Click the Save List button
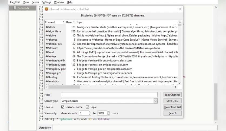Image resolution: width=226 pixels, height=131 pixels. coord(172,101)
